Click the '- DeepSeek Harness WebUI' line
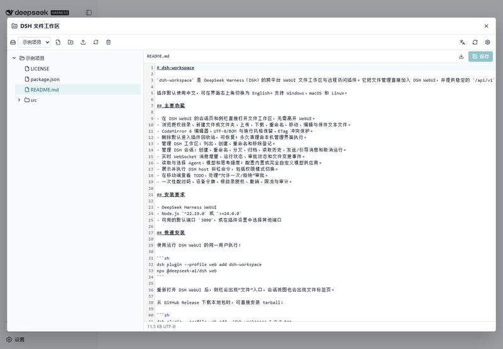The width and height of the screenshot is (503, 349). pos(187,208)
